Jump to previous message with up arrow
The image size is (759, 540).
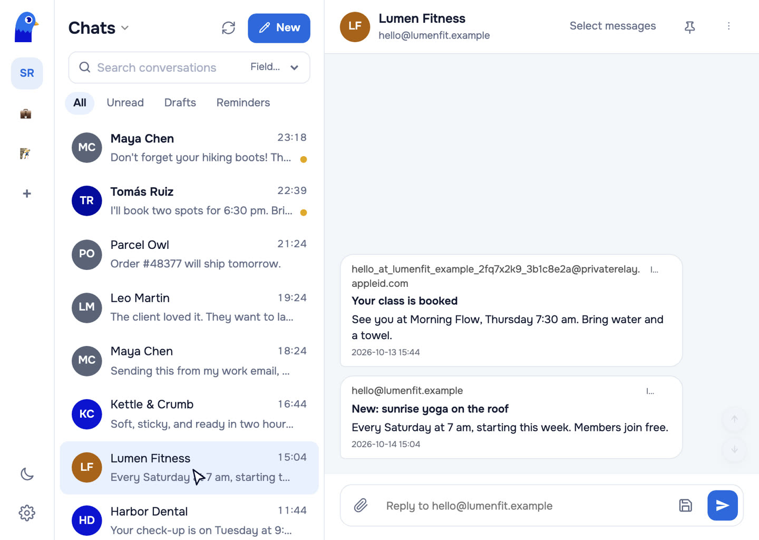pyautogui.click(x=734, y=419)
